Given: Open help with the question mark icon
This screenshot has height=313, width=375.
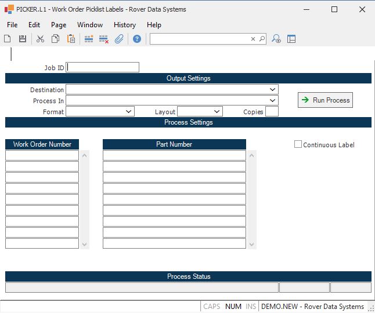Looking at the screenshot, I should (x=137, y=39).
